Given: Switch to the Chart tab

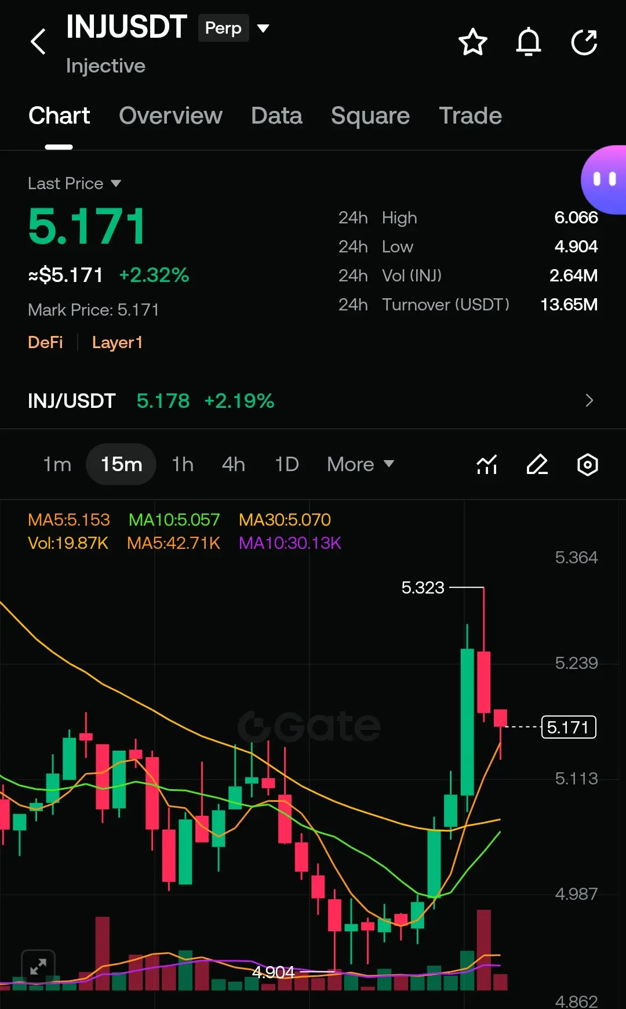Looking at the screenshot, I should tap(59, 116).
